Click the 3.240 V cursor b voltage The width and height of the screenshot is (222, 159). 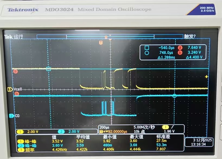click(x=194, y=52)
